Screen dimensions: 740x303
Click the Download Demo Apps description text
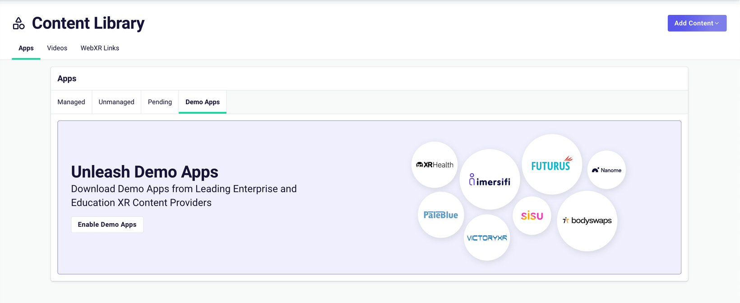[184, 196]
